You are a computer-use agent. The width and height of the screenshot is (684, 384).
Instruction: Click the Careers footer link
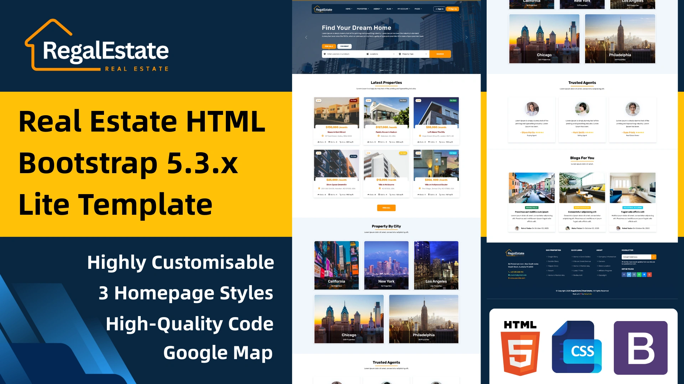pos(601,261)
